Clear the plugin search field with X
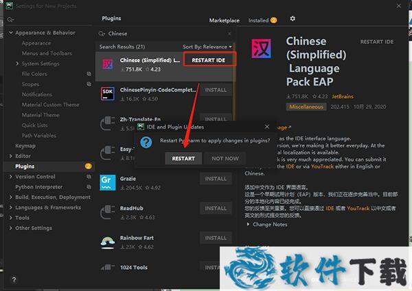The width and height of the screenshot is (412, 291). [229, 34]
